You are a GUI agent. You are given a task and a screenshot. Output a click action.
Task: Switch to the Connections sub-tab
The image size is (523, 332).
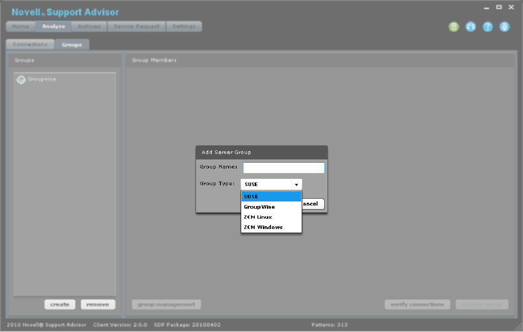point(30,44)
